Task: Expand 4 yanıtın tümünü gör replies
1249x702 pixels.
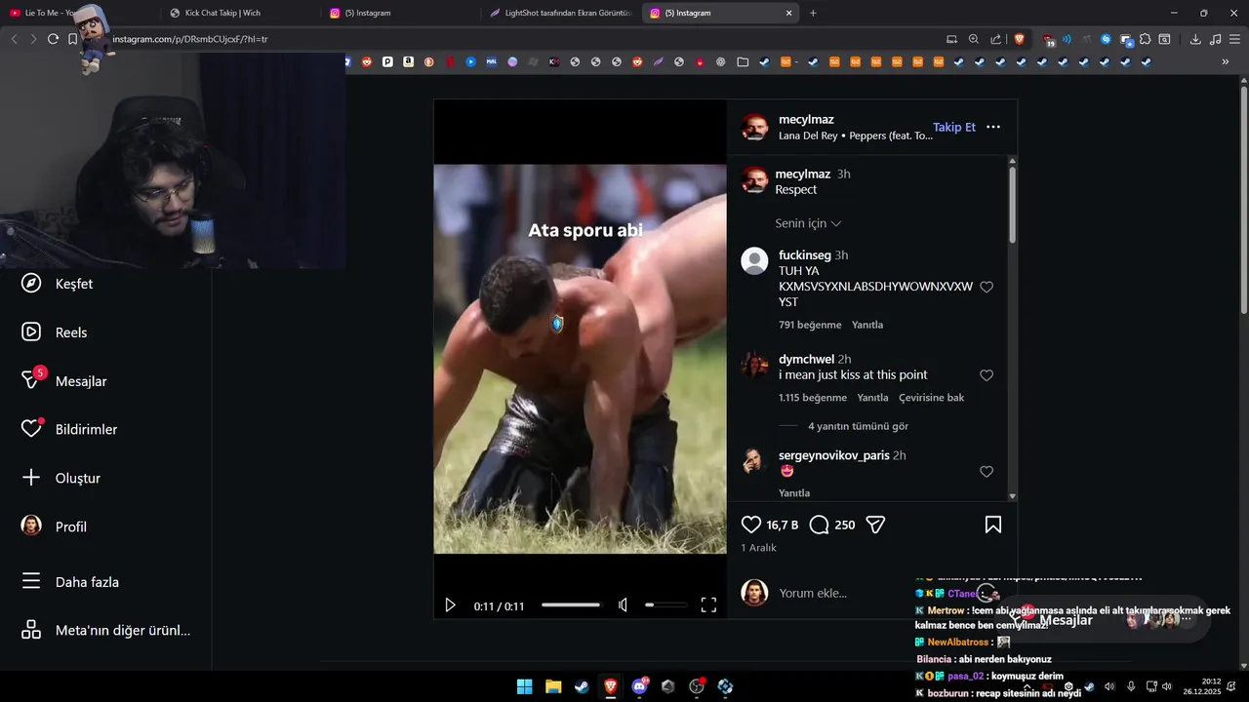Action: [858, 426]
